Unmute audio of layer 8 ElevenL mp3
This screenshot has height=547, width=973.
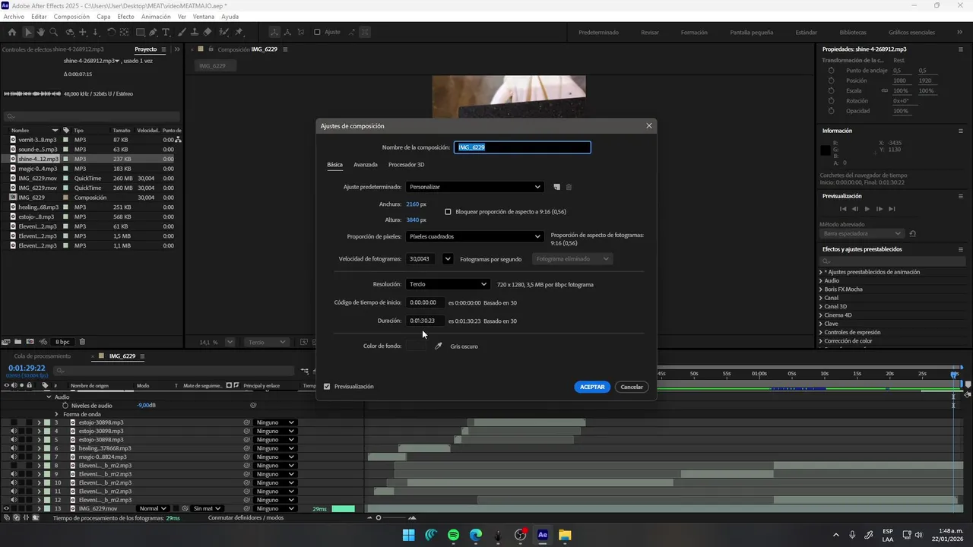pos(14,466)
